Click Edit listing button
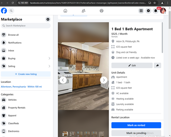The height and width of the screenshot is (137, 171). (132, 65)
